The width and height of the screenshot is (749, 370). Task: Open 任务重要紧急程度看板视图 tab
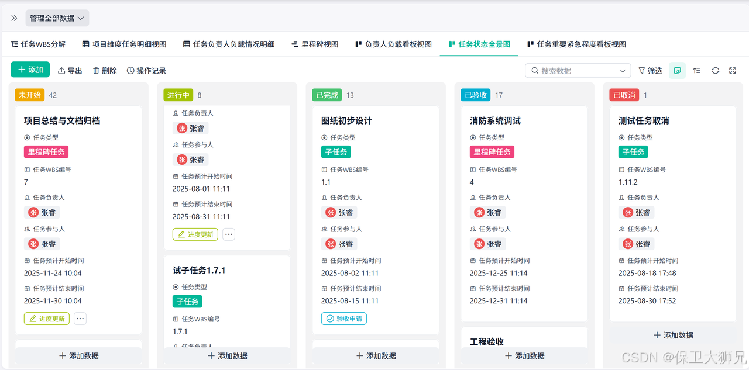(x=576, y=44)
